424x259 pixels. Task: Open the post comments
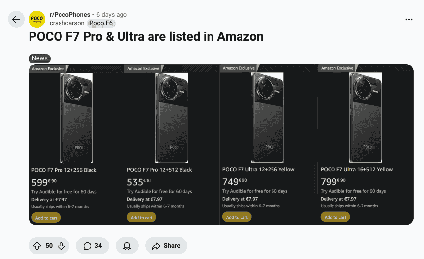point(92,246)
